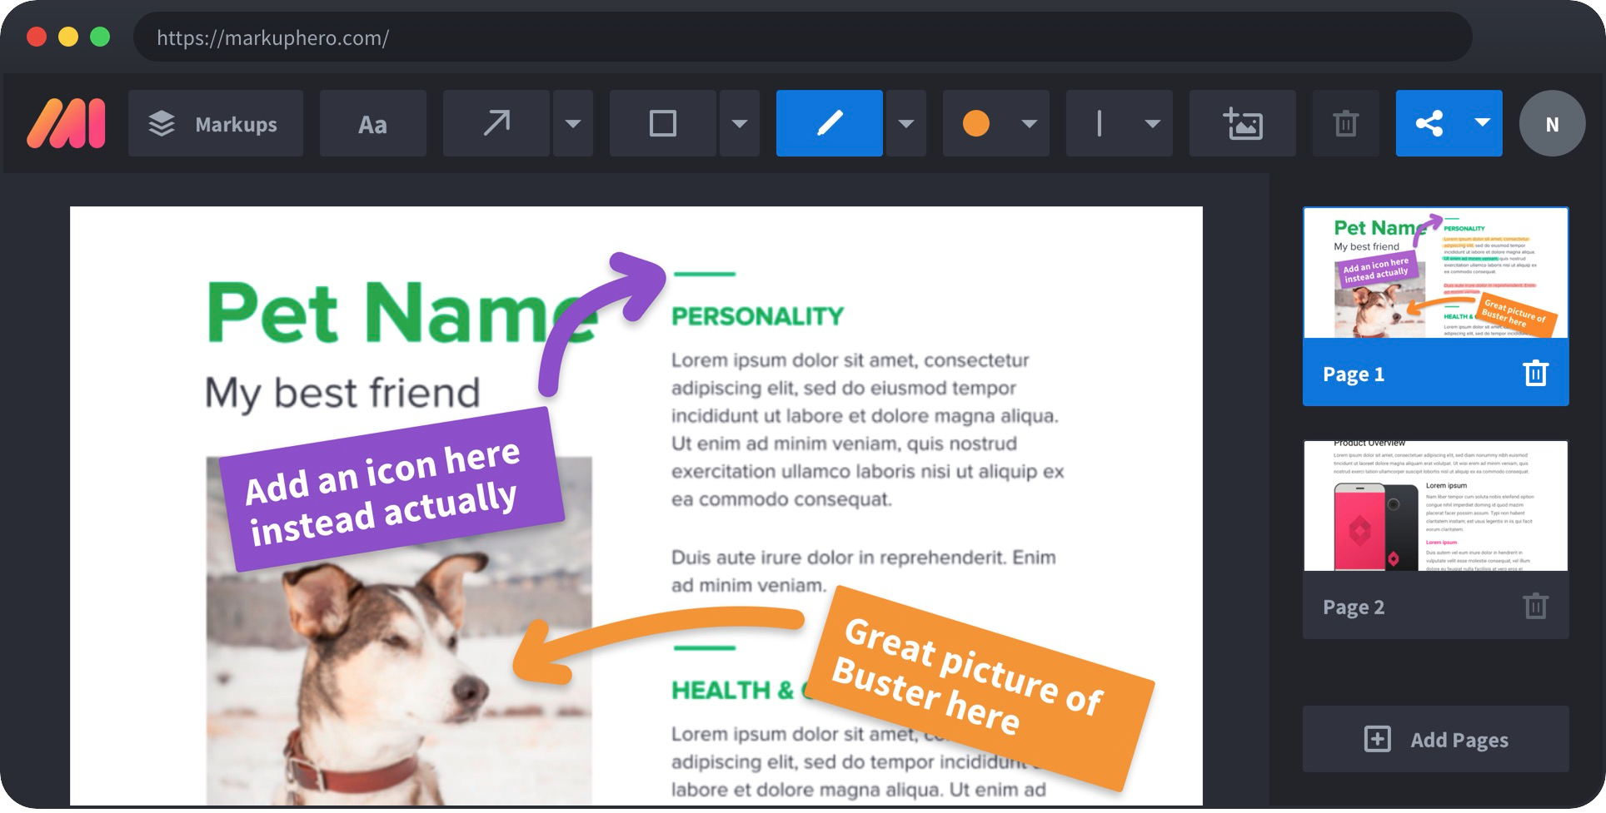Viewport: 1606px width, 813px height.
Task: Click the yellow window minimize button
Action: 68,37
